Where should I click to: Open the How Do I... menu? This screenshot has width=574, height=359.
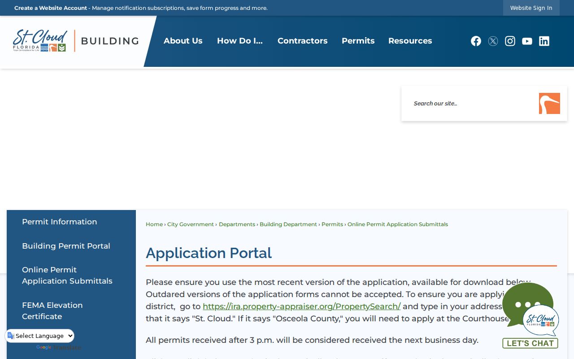[240, 41]
